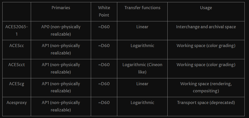Click the Interchange and archival space cell
Viewport: 249px width, 118px height.
206,27
